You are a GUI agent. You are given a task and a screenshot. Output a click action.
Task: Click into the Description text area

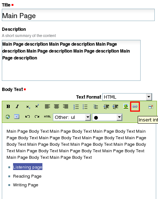pyautogui.click(x=71, y=61)
